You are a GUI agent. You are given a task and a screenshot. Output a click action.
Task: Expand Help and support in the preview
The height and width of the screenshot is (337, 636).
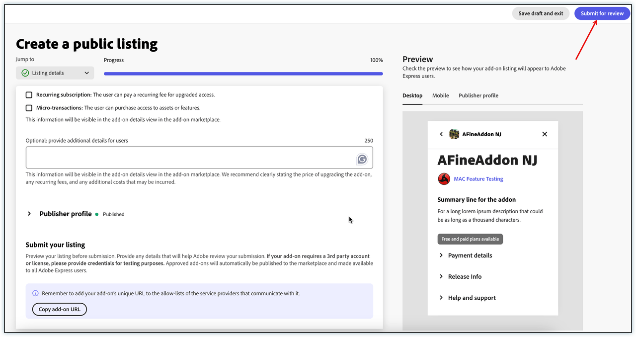click(x=441, y=298)
